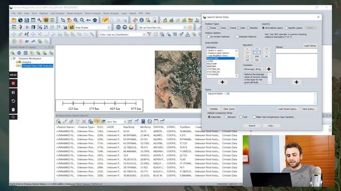Viewport: 341px width, 191px height.
Task: Click the Zoom Out magnifier icon
Action: tap(82, 20)
